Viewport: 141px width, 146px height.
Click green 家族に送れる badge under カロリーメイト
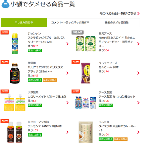(x=35, y=105)
